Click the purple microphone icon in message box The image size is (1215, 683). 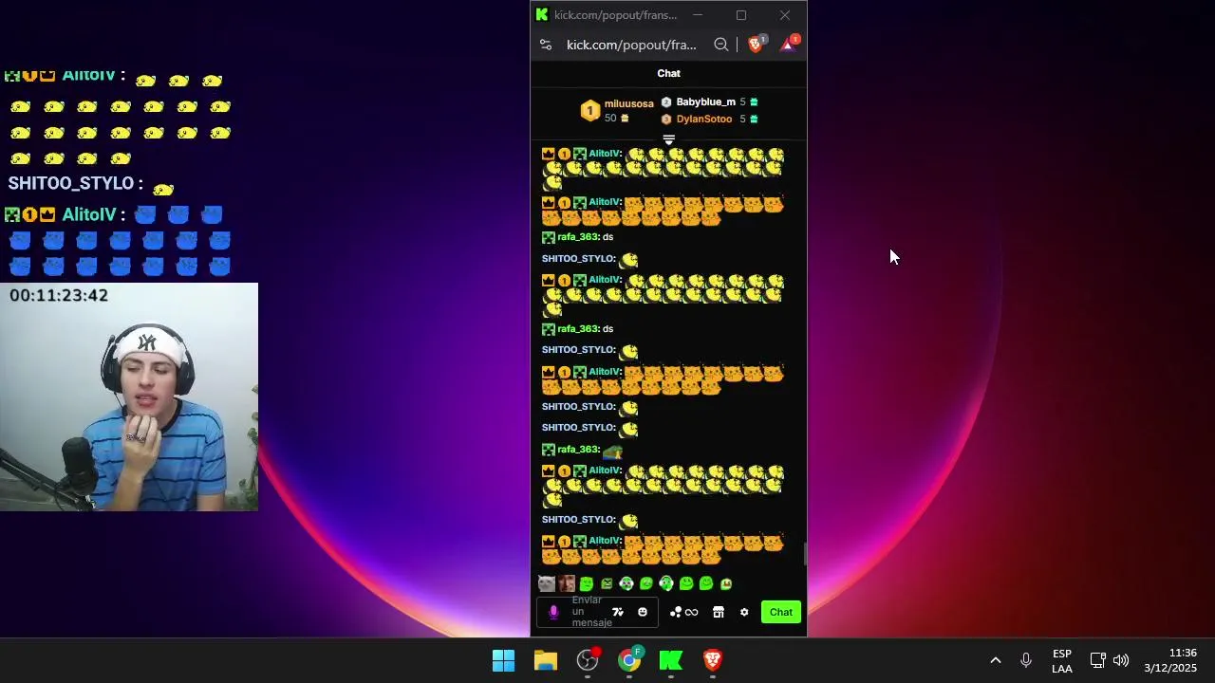[553, 612]
